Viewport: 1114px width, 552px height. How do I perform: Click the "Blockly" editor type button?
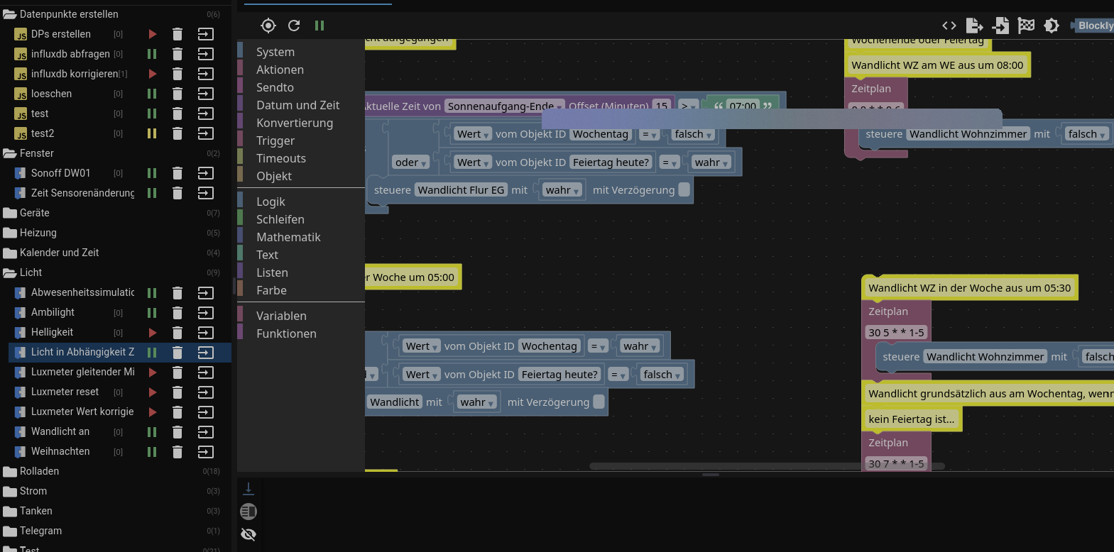[x=1093, y=26]
